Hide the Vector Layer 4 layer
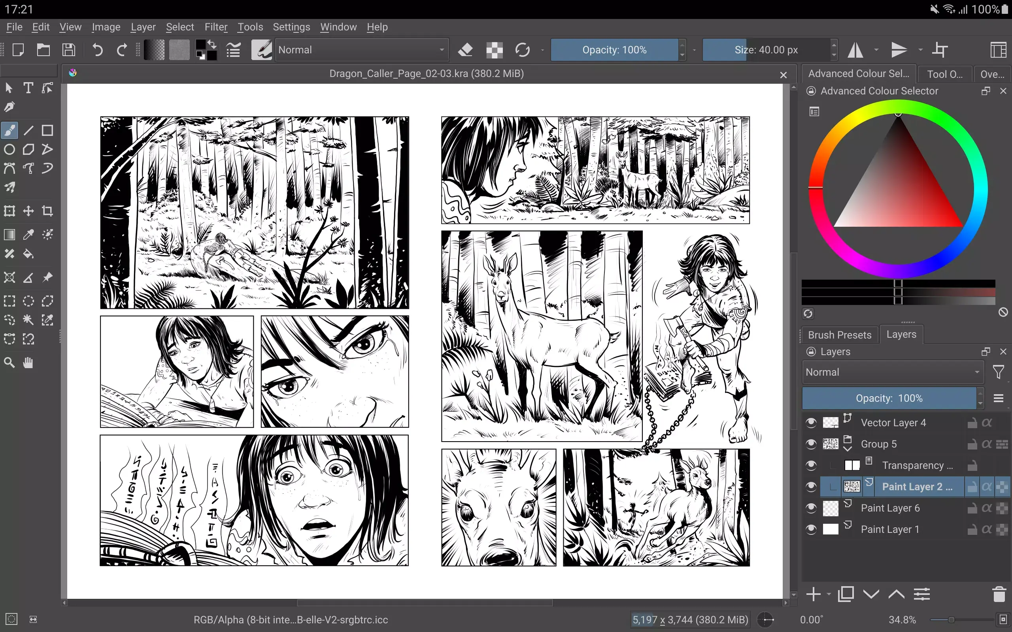 tap(811, 422)
